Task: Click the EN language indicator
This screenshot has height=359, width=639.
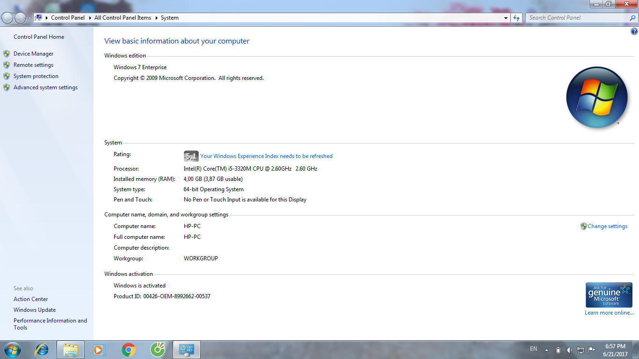Action: point(534,349)
